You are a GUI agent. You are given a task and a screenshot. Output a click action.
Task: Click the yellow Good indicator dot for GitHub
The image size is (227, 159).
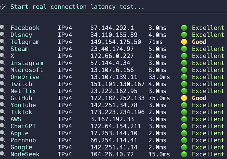pos(184,98)
